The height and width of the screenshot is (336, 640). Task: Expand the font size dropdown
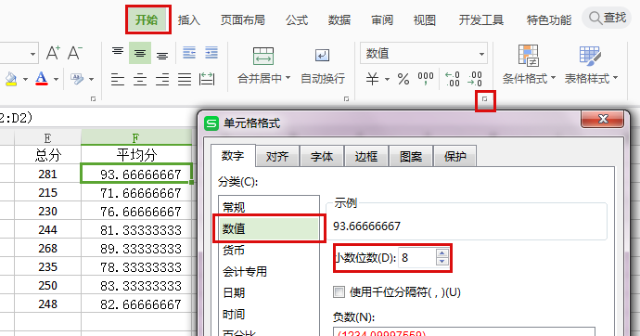(32, 54)
